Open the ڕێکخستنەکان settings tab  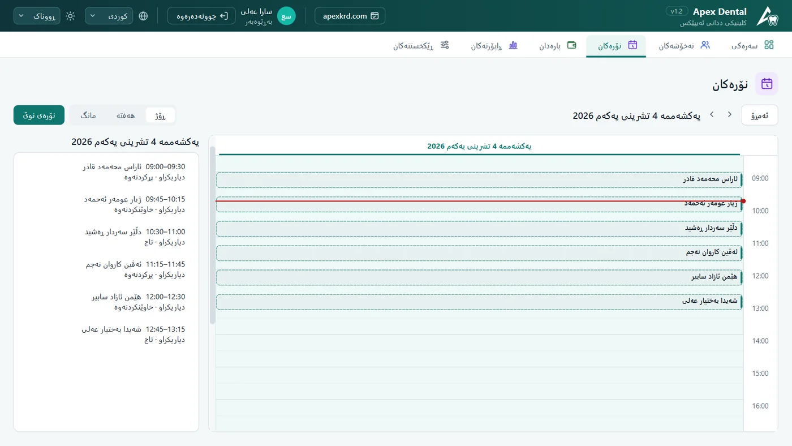pyautogui.click(x=421, y=45)
